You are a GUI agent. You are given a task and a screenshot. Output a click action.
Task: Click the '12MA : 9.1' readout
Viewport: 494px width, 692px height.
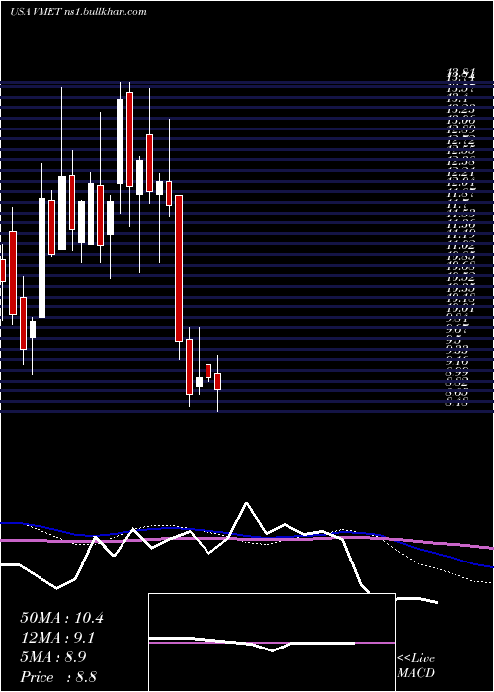57,638
